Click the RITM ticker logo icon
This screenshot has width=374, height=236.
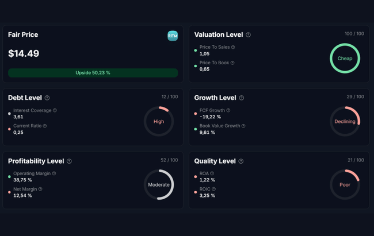pos(173,36)
